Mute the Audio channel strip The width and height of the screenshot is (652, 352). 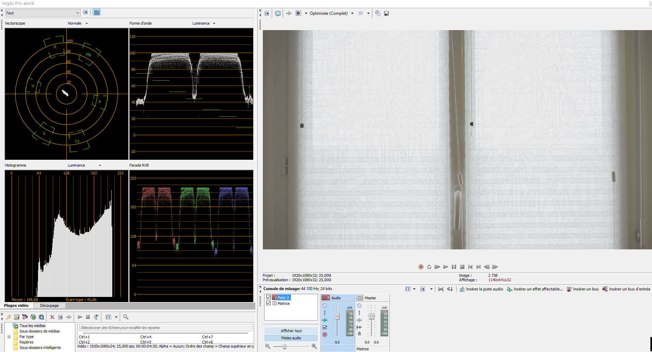pos(325,306)
